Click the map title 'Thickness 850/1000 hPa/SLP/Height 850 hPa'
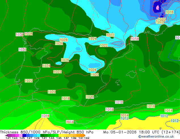This screenshot has height=139, width=180. (47, 132)
